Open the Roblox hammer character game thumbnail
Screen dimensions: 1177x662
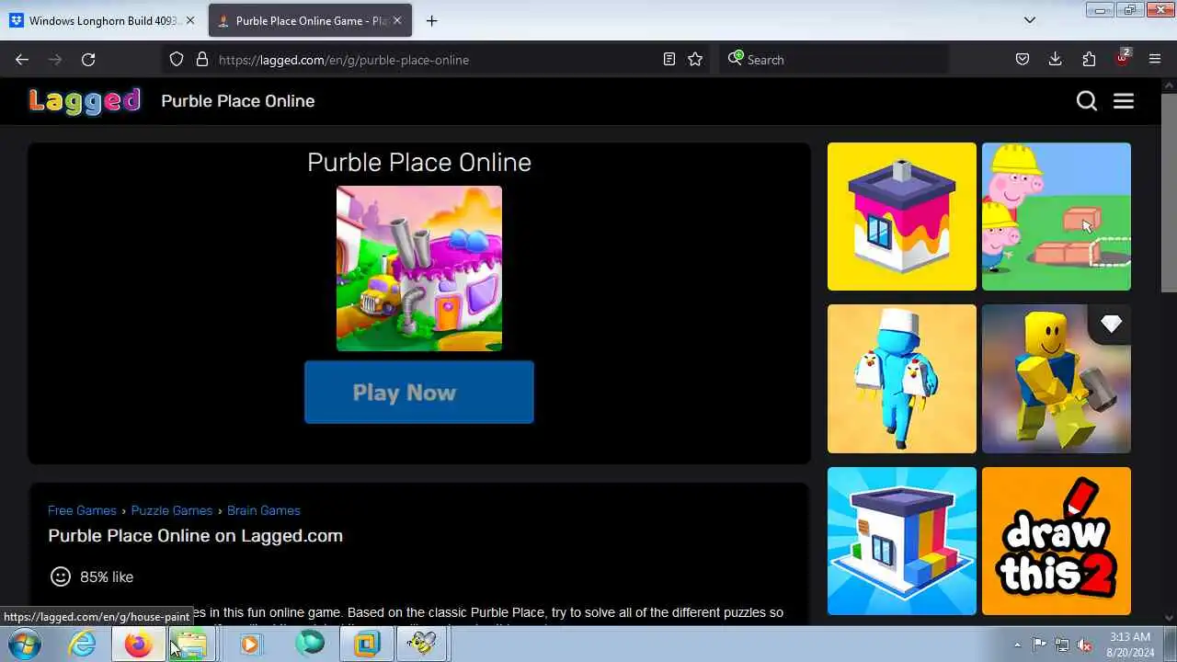(1057, 379)
